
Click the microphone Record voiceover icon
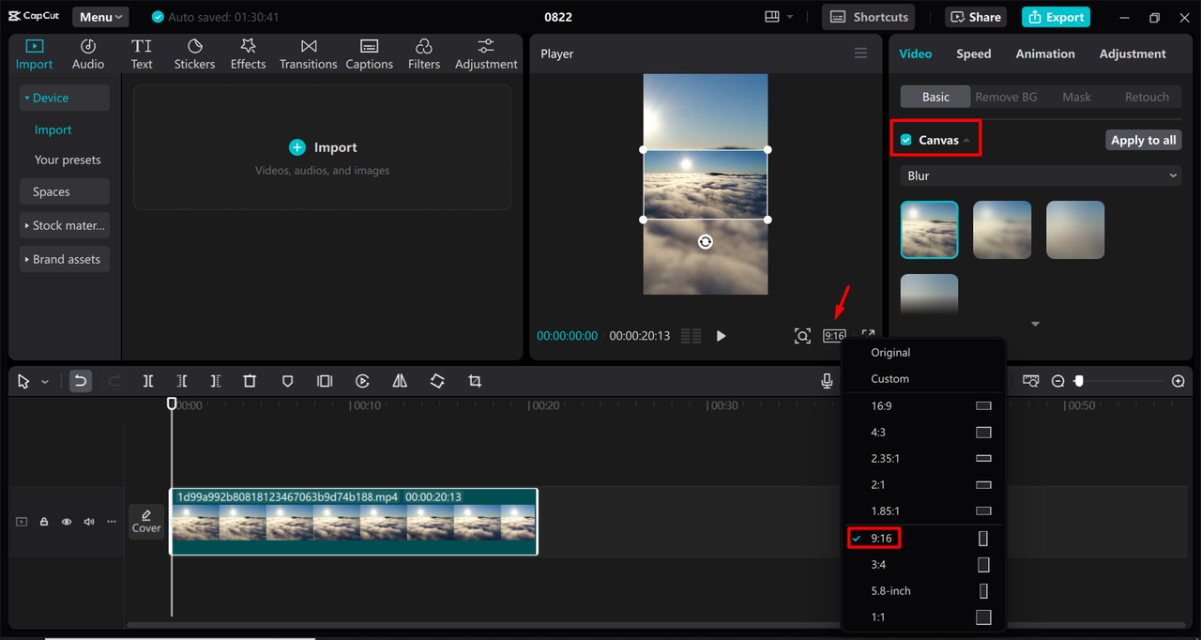tap(827, 380)
